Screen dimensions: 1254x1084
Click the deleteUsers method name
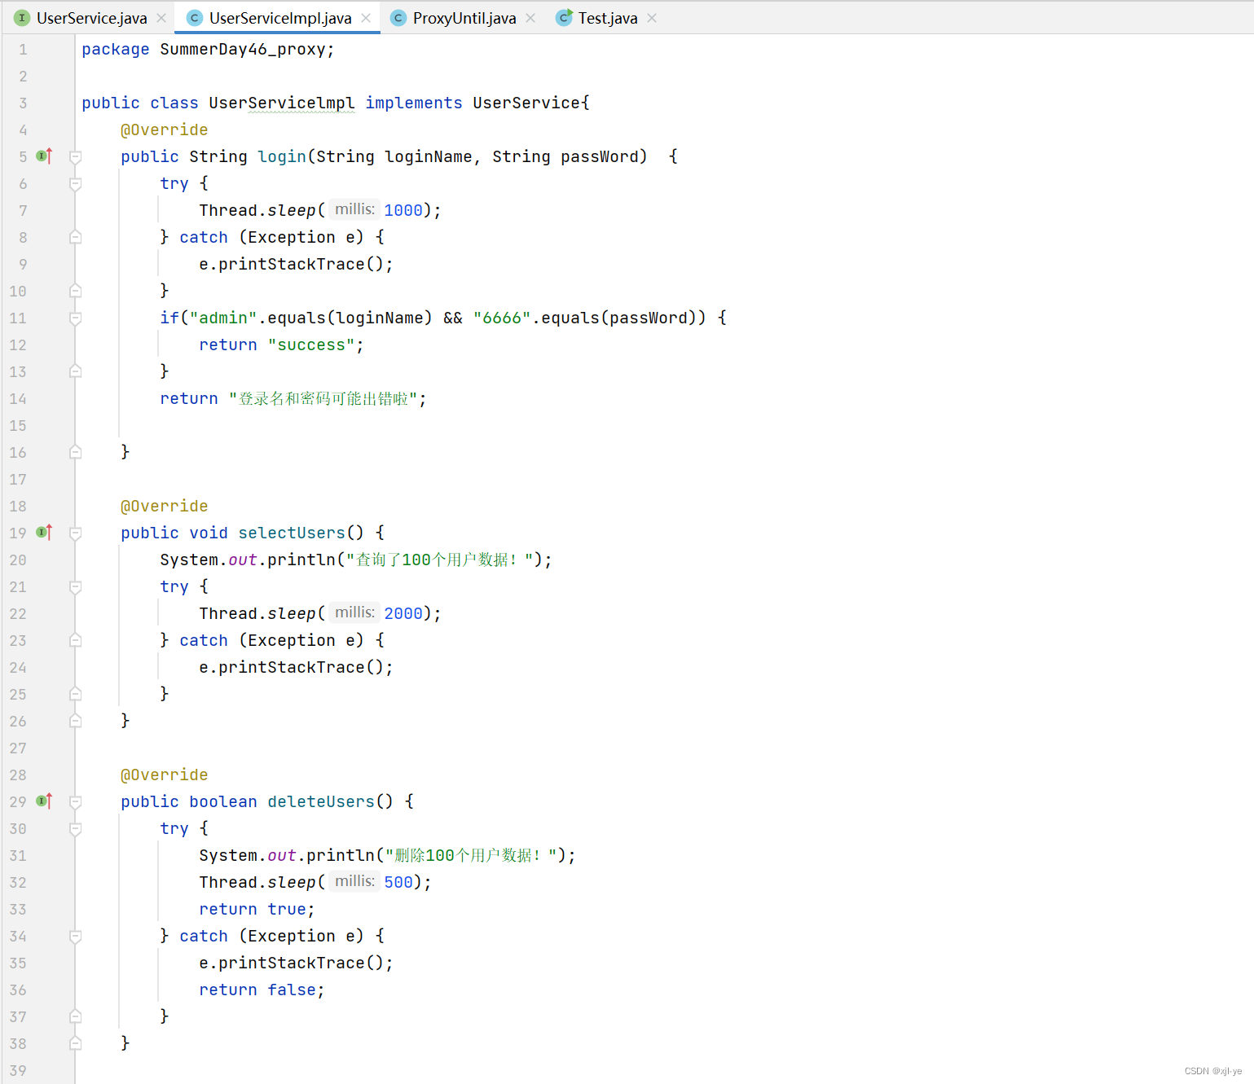[321, 801]
